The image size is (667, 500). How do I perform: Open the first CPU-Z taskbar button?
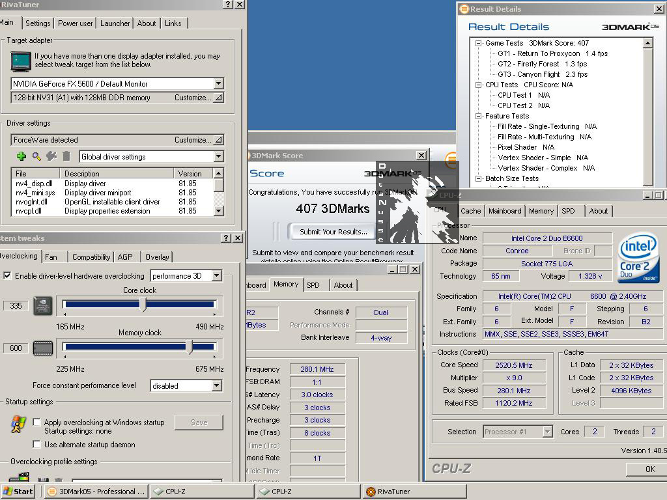pyautogui.click(x=202, y=492)
